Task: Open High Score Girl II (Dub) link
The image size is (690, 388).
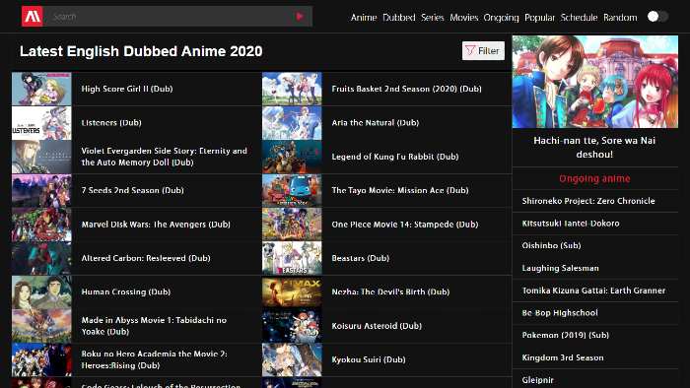Action: (x=127, y=89)
